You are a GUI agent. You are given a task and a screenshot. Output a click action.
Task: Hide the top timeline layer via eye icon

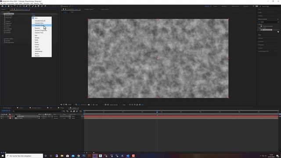click(1, 116)
